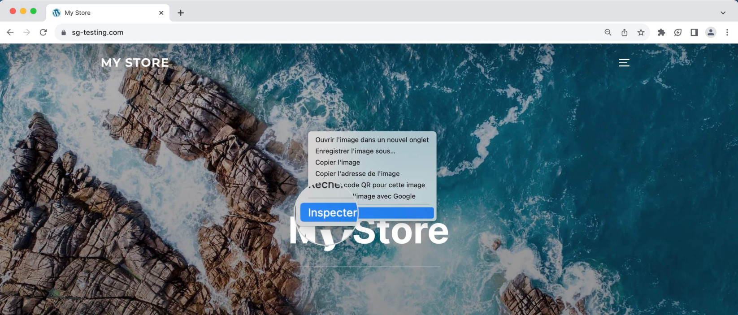Viewport: 738px width, 315px height.
Task: Click the WordPress favicon on the tab
Action: pos(56,13)
